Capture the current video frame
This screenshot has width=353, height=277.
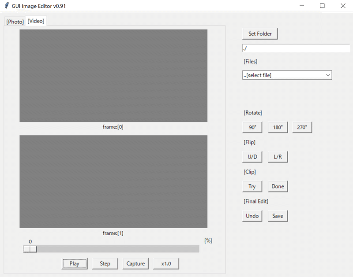tap(135, 263)
